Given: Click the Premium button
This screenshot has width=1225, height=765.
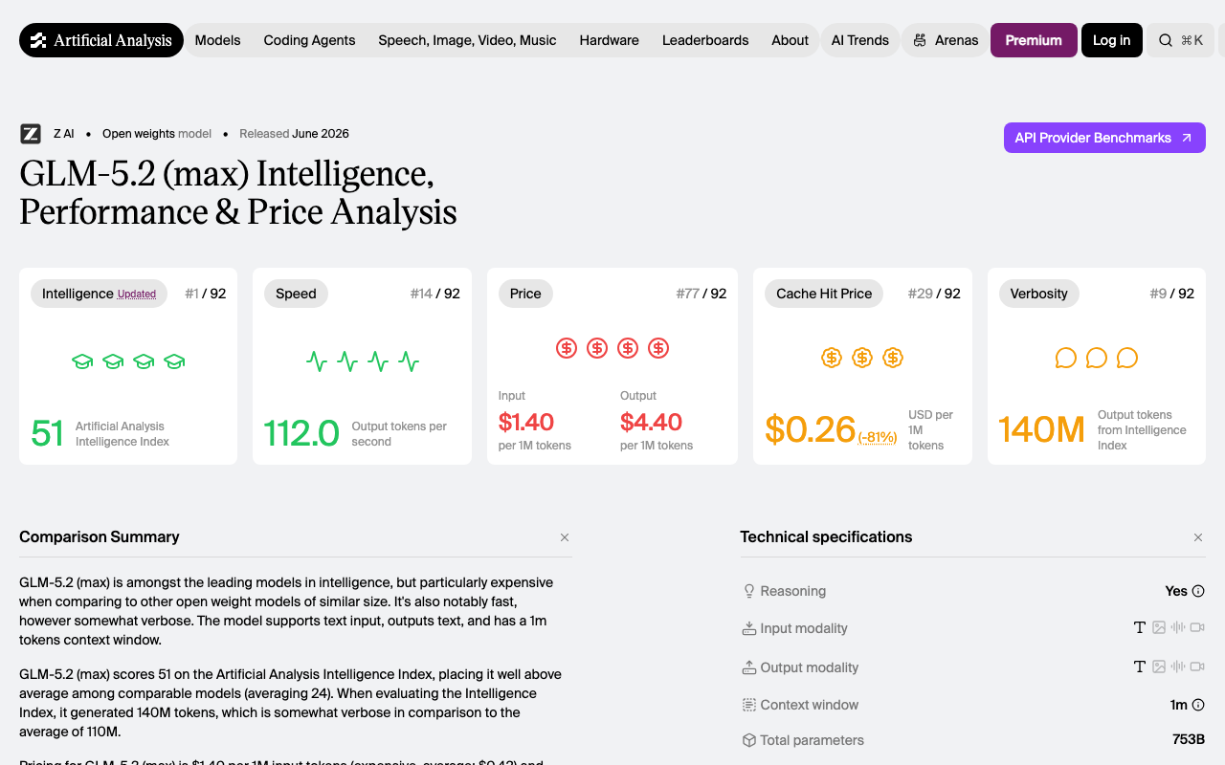Looking at the screenshot, I should (1034, 40).
